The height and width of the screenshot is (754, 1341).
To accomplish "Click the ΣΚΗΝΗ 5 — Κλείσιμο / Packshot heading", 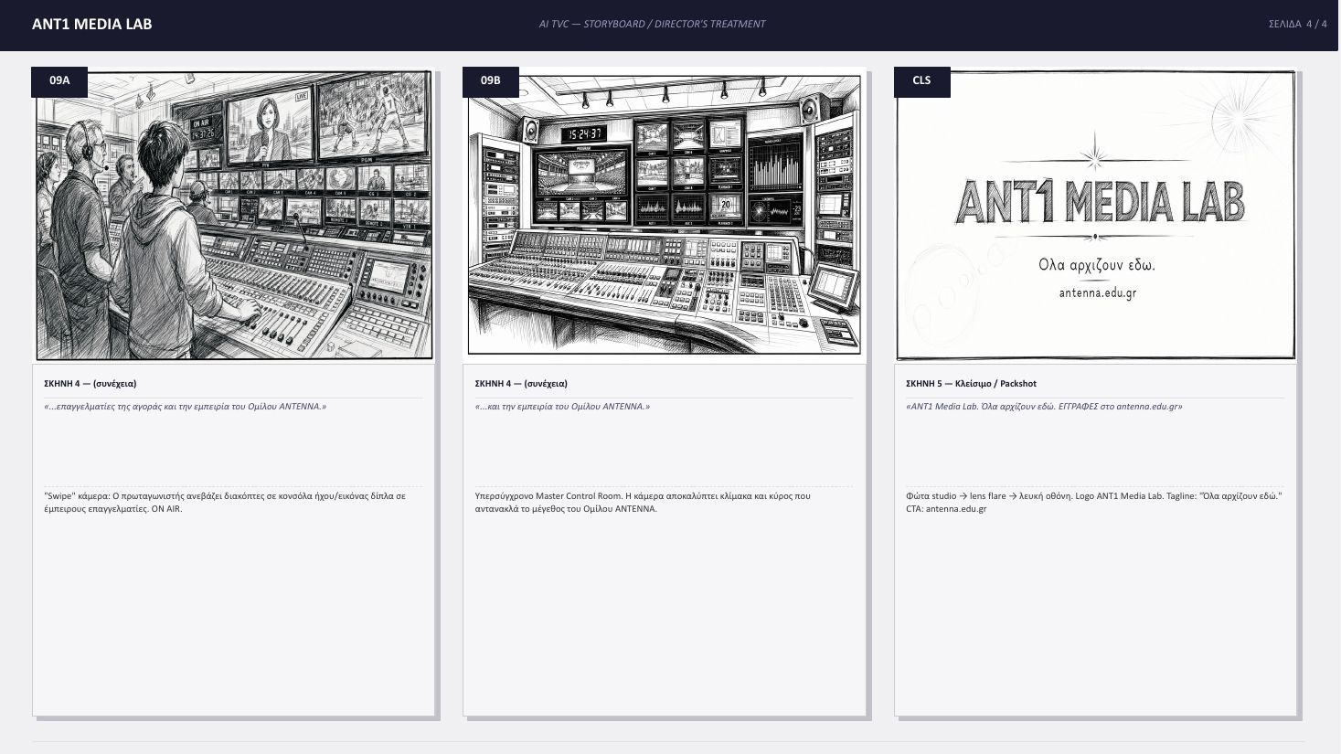I will point(971,384).
